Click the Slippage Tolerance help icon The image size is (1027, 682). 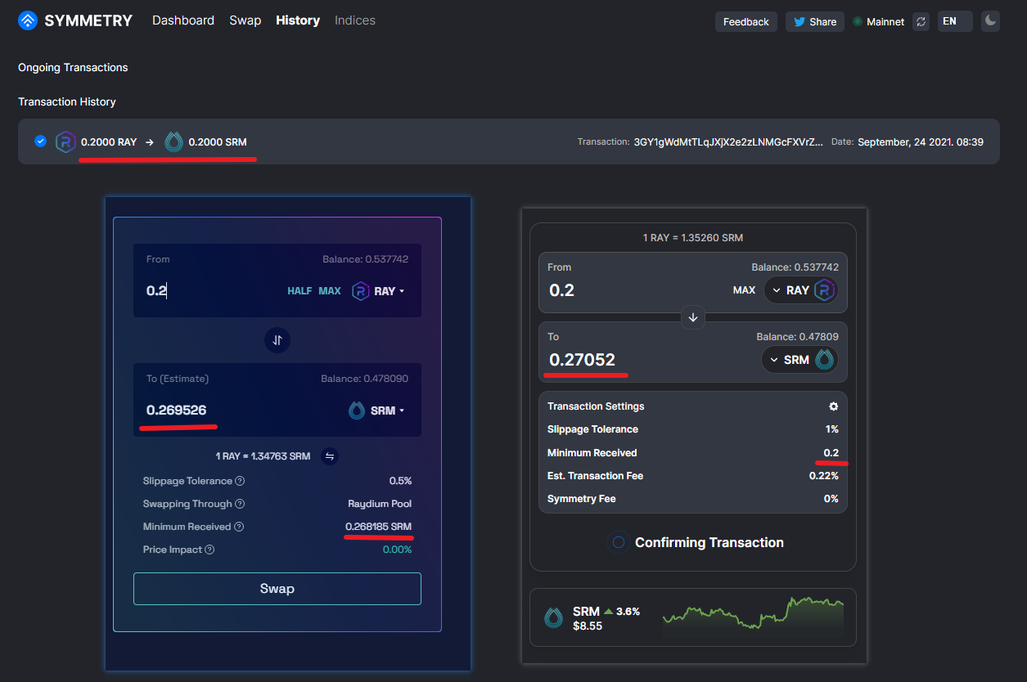click(240, 481)
